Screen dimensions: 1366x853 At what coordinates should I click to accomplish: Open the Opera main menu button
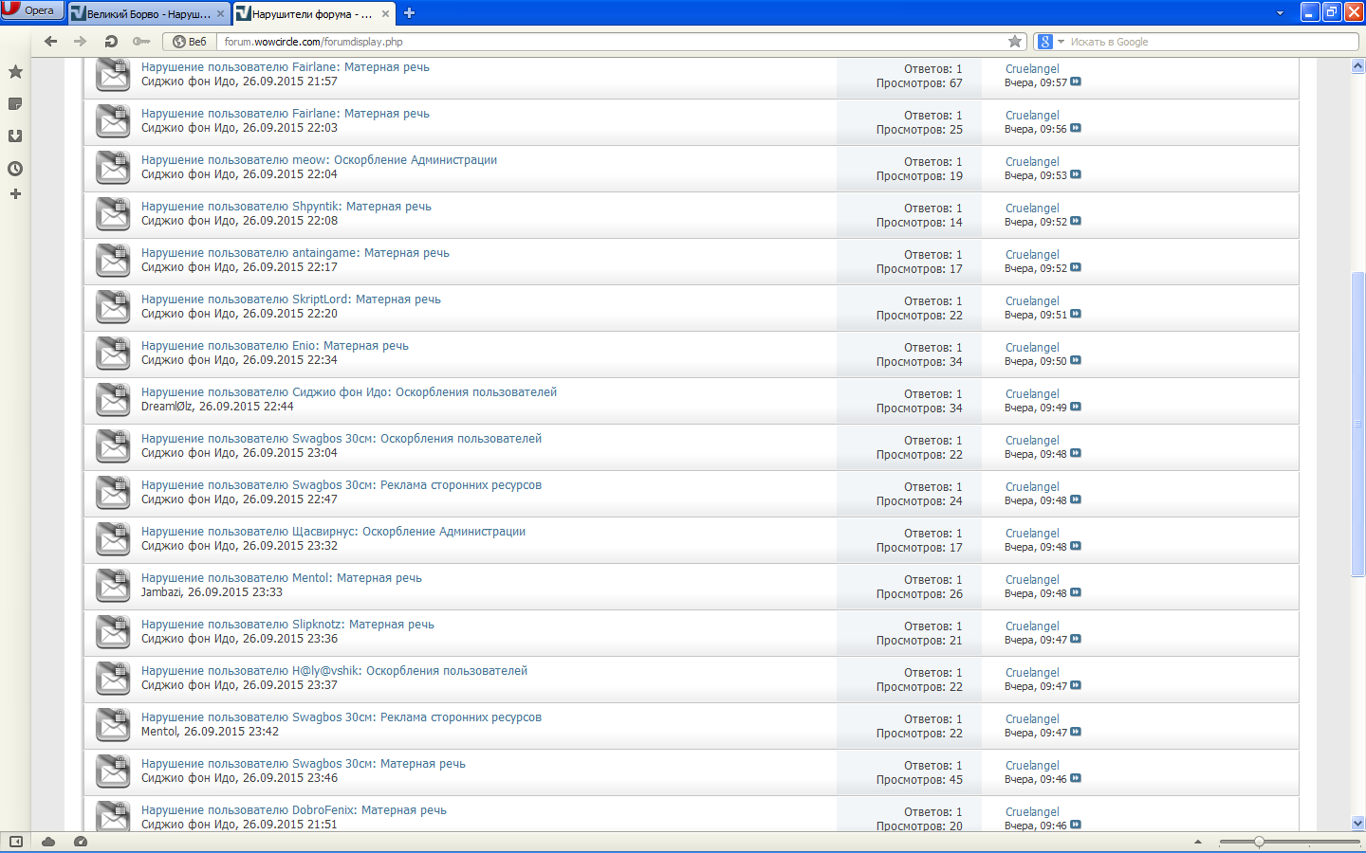tap(32, 10)
